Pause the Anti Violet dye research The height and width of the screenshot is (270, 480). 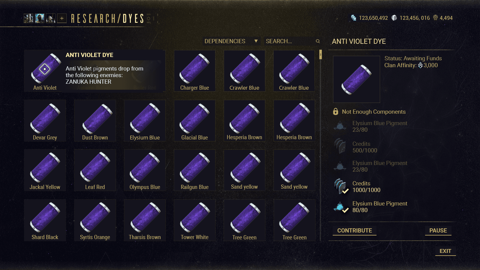point(438,230)
